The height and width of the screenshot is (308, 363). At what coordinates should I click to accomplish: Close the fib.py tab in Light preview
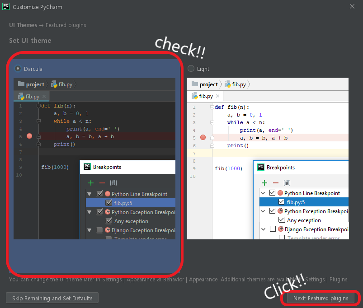(217, 96)
